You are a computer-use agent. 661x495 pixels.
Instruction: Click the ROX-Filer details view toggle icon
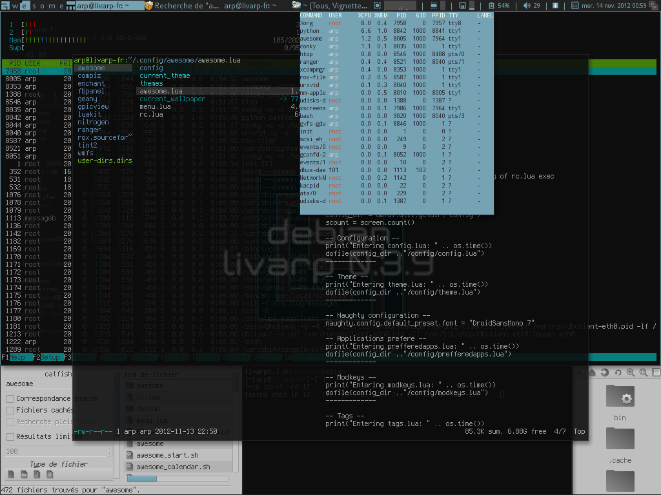click(656, 372)
